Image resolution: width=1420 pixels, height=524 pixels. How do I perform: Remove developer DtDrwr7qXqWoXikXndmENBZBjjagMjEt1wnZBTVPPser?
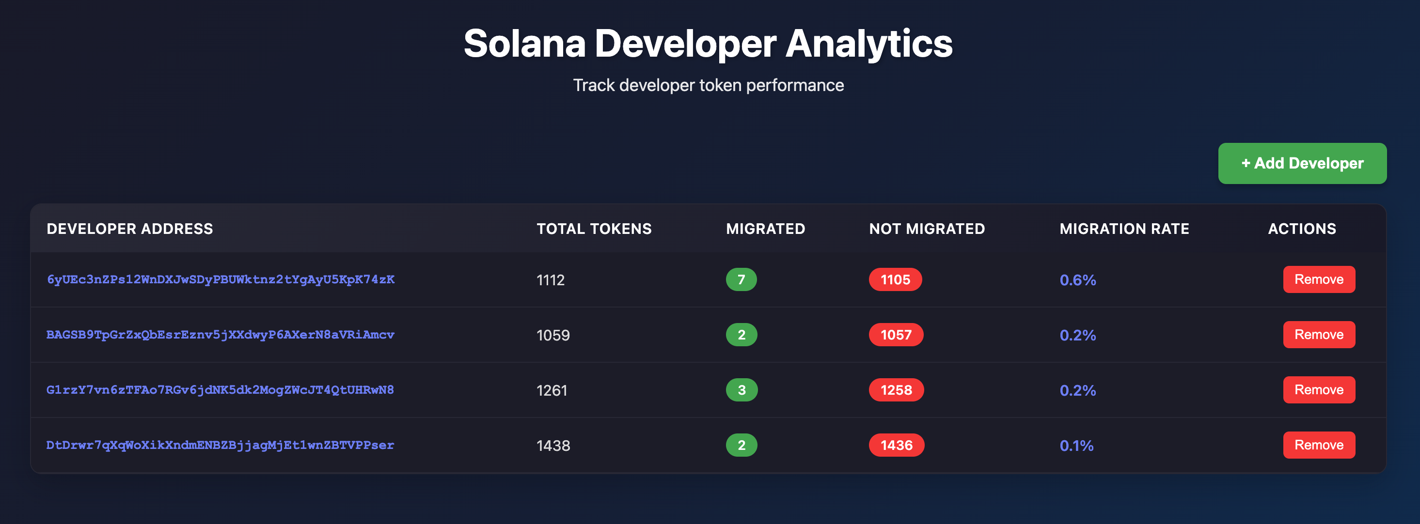click(x=1319, y=445)
